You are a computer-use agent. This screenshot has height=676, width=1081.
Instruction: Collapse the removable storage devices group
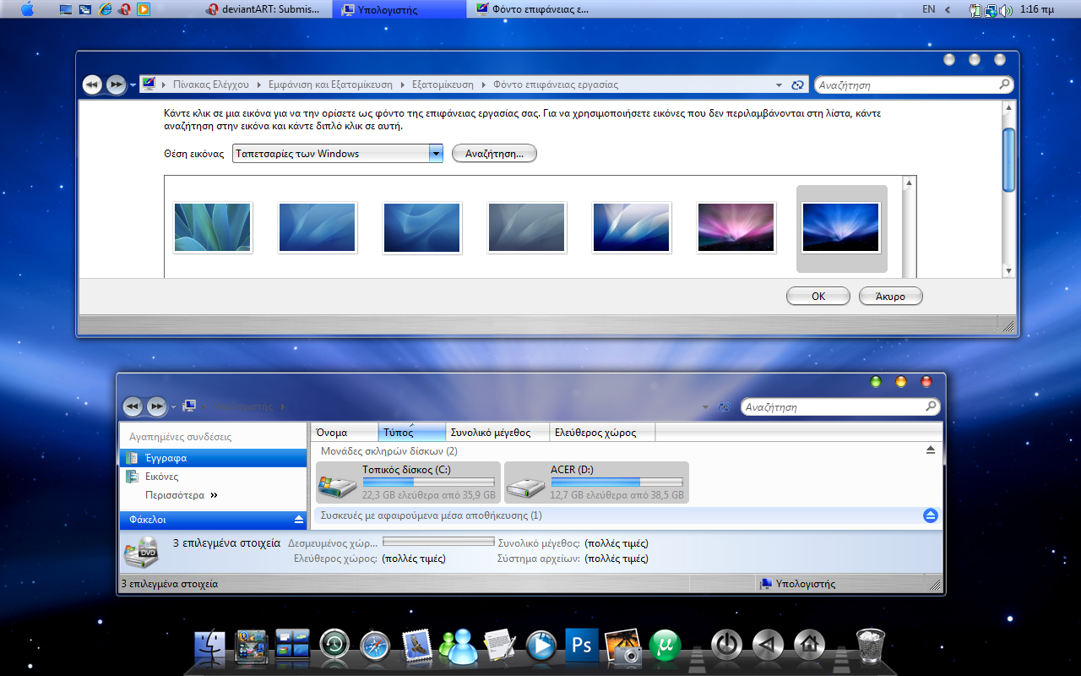point(930,515)
